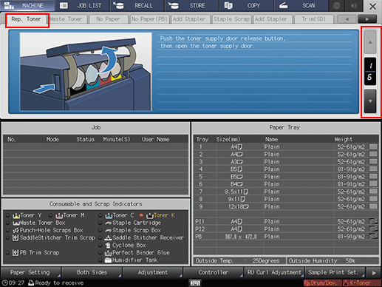The width and height of the screenshot is (382, 287).
Task: Click the Humidifier Tank indicator icon
Action: click(x=108, y=260)
